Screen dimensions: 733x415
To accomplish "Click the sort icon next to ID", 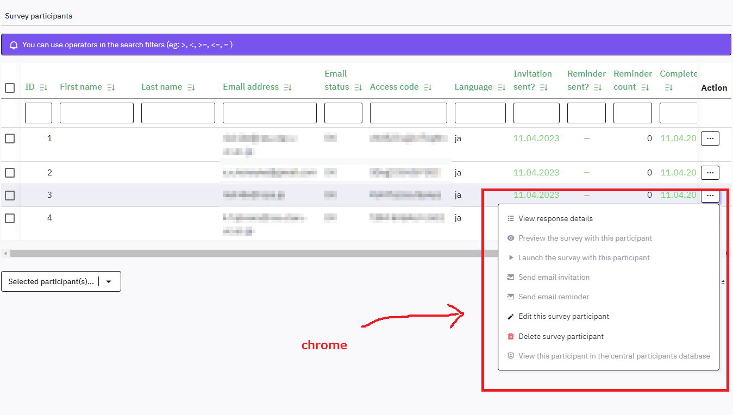I will click(x=44, y=87).
